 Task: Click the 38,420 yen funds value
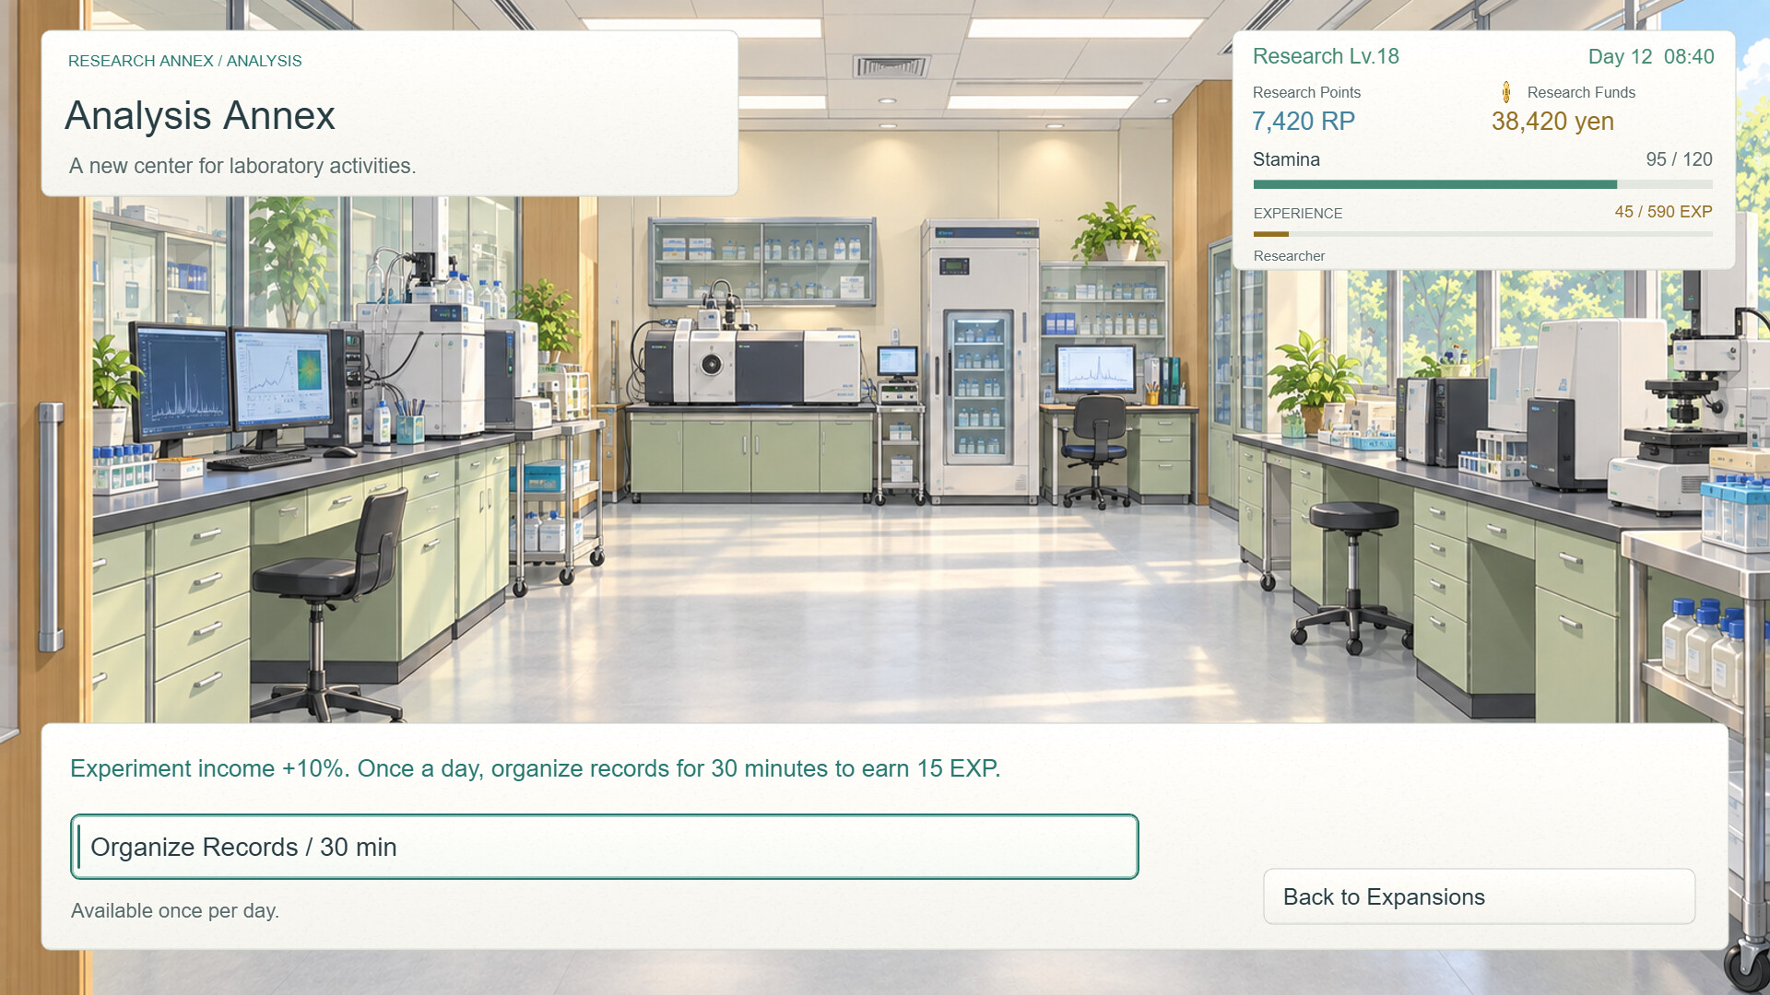[x=1552, y=122]
